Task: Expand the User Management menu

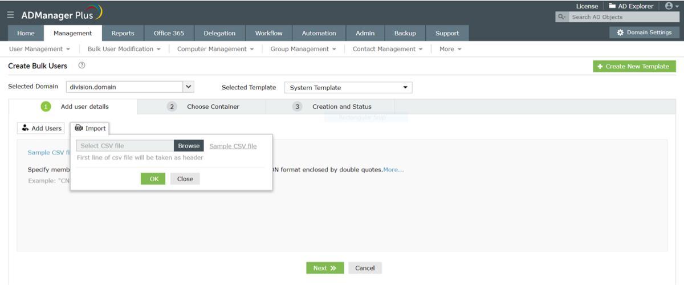Action: pyautogui.click(x=39, y=49)
